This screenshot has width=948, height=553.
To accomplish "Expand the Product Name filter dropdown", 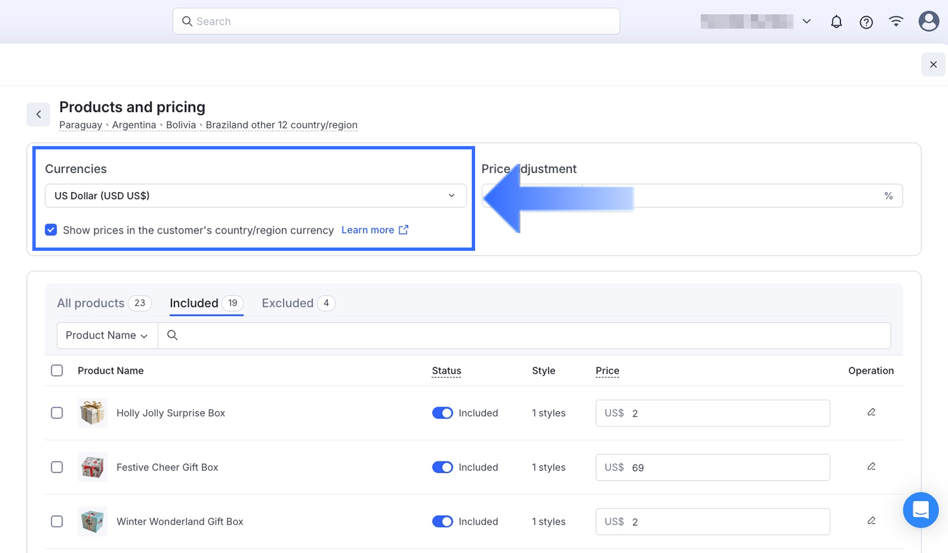I will click(107, 336).
